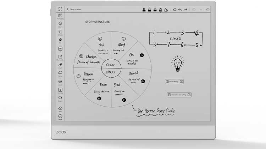Add a Text Box
The height and width of the screenshot is (149, 266).
[x=60, y=90]
